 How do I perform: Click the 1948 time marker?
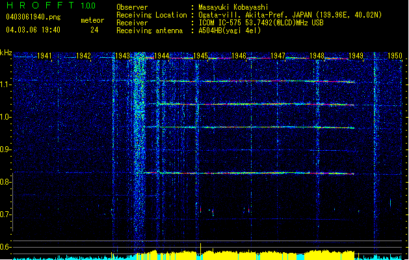[x=317, y=55]
